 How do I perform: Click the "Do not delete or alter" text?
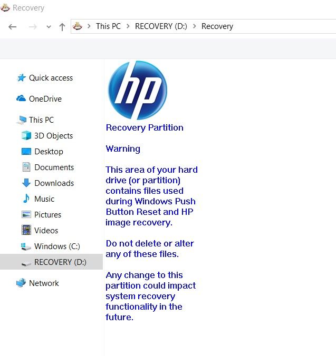click(x=150, y=243)
